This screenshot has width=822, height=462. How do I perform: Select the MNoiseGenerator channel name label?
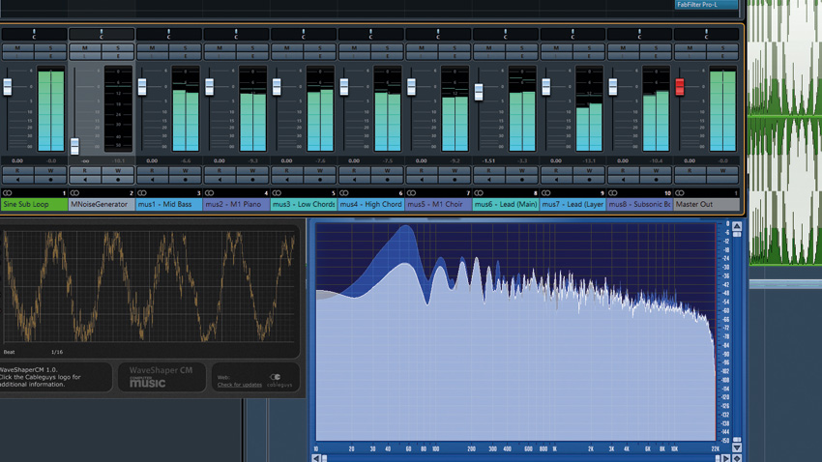(x=102, y=204)
